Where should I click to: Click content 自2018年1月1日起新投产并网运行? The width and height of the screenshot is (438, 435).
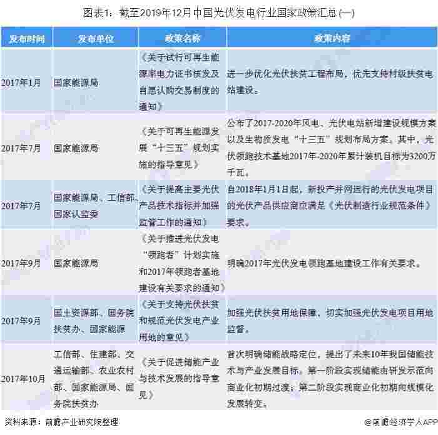tap(330, 206)
